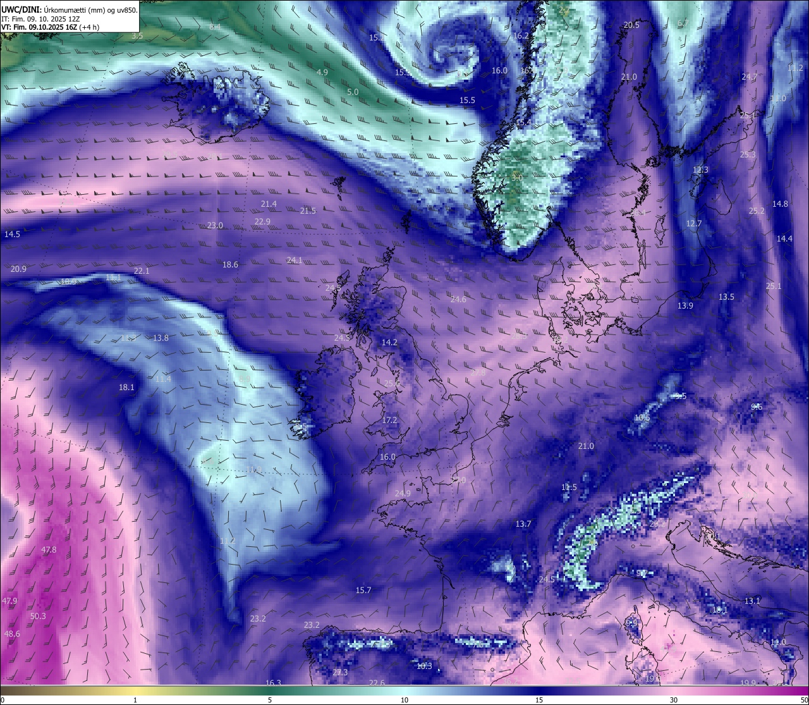Click the 13.9 value label

pyautogui.click(x=685, y=305)
